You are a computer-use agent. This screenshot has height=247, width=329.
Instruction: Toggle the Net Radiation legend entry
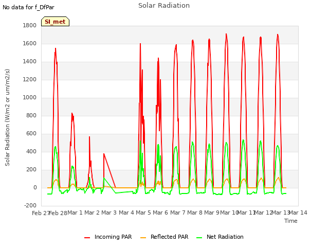point(220,237)
